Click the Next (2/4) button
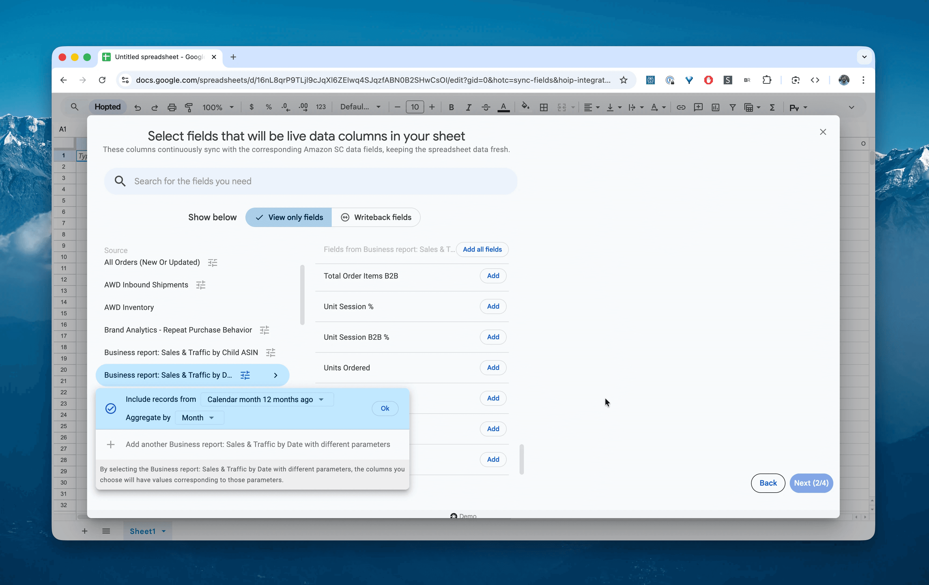Viewport: 929px width, 585px height. pyautogui.click(x=811, y=483)
